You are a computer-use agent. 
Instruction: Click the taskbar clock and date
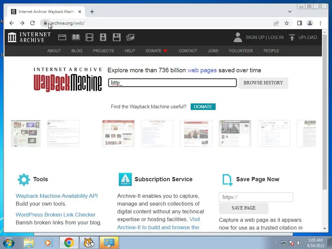(315, 243)
